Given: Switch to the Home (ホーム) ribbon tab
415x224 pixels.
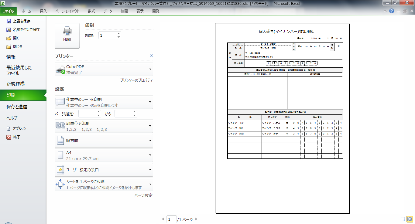Looking at the screenshot, I should click(x=26, y=11).
